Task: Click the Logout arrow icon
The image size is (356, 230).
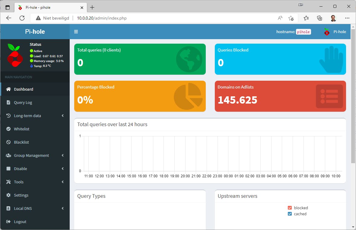Action: pyautogui.click(x=8, y=222)
